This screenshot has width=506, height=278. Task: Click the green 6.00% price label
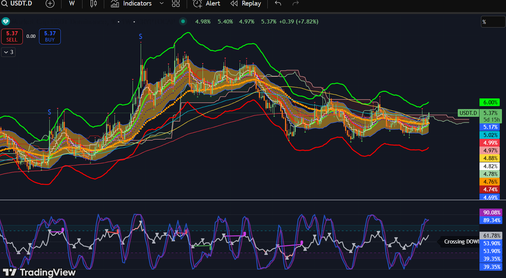[489, 102]
